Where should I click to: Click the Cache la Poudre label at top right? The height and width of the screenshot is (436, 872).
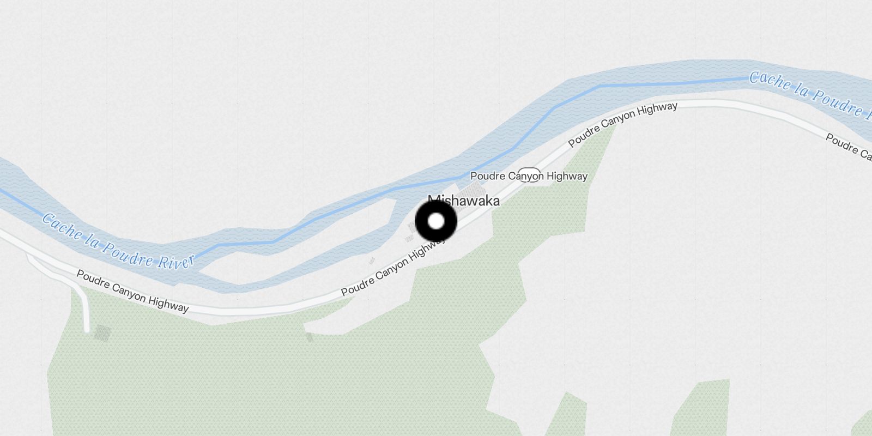coord(810,93)
